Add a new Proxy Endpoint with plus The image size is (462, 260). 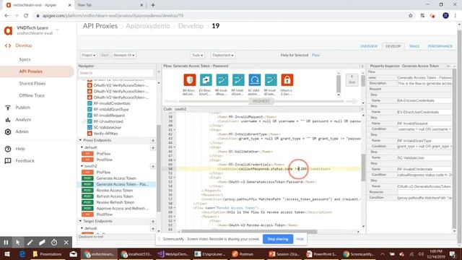coord(153,141)
